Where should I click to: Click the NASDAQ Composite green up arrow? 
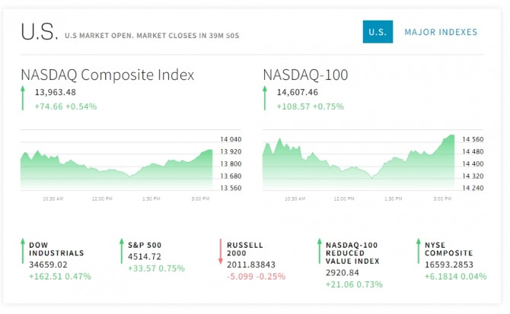point(24,99)
